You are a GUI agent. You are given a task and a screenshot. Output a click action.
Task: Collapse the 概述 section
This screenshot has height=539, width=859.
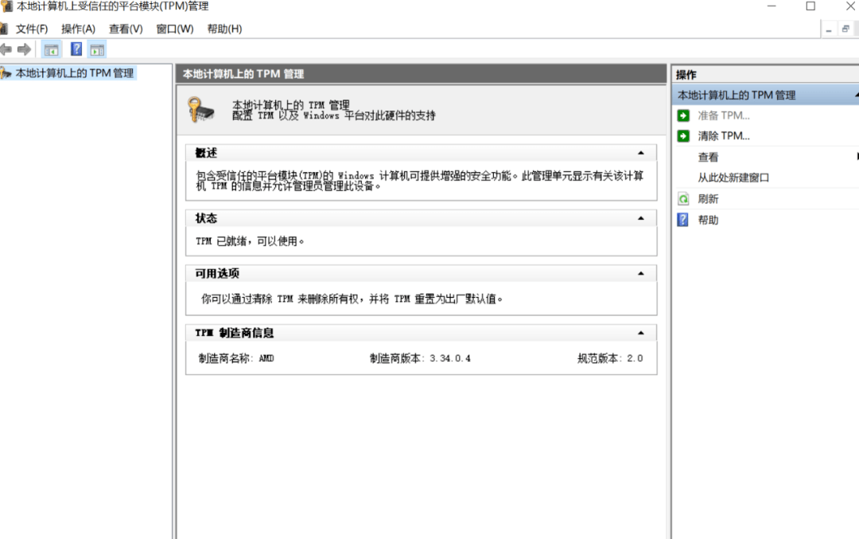[642, 151]
